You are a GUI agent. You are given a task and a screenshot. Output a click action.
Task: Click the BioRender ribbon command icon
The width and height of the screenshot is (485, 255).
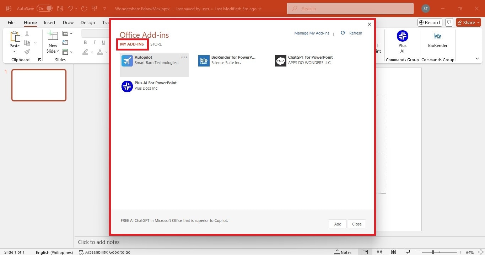tap(438, 36)
